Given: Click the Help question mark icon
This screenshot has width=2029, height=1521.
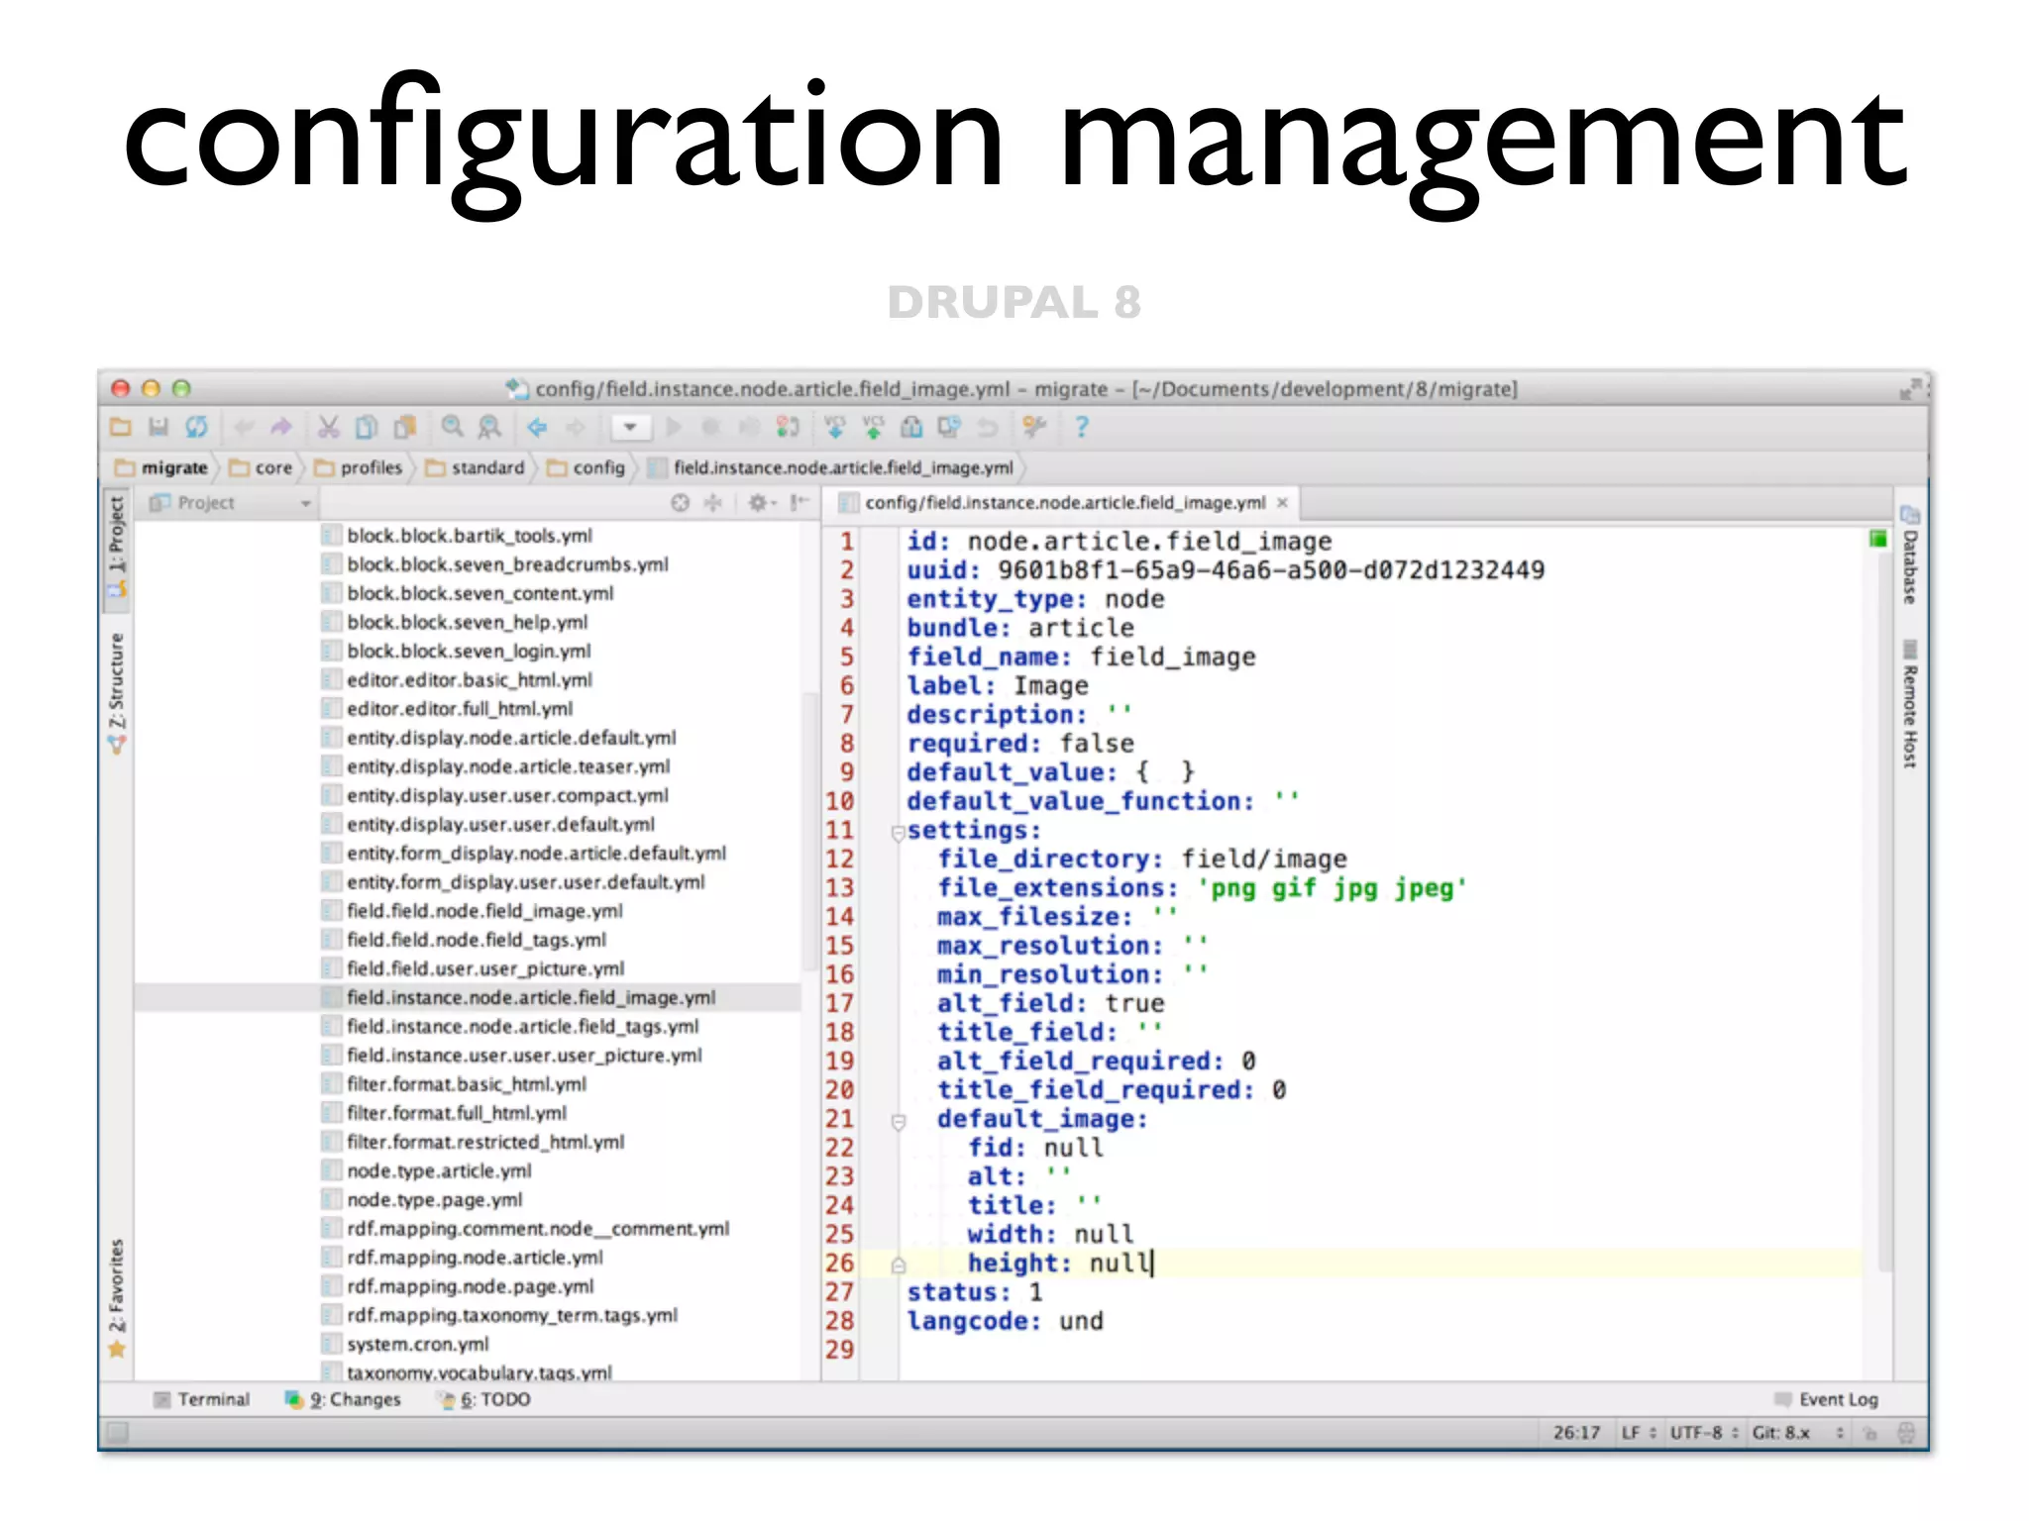Looking at the screenshot, I should pyautogui.click(x=1082, y=427).
